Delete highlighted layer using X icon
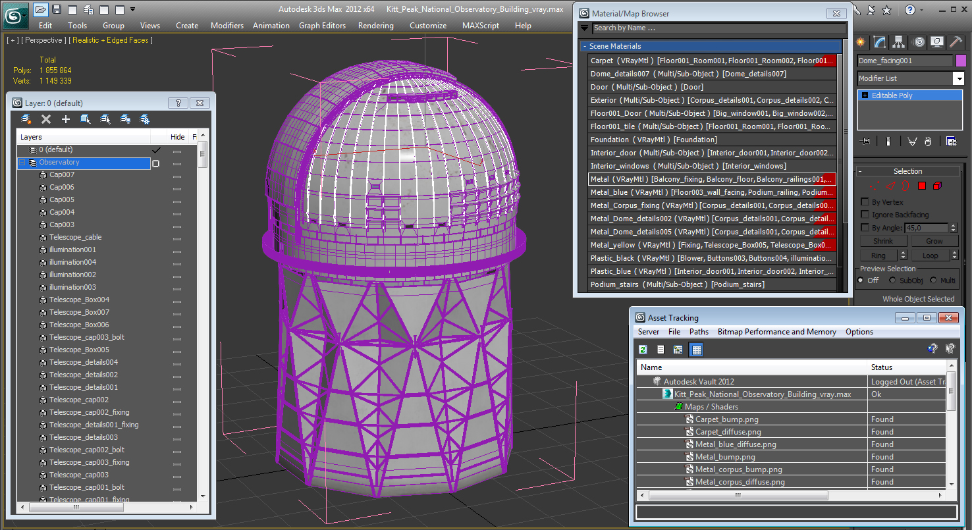The height and width of the screenshot is (530, 972). point(46,119)
